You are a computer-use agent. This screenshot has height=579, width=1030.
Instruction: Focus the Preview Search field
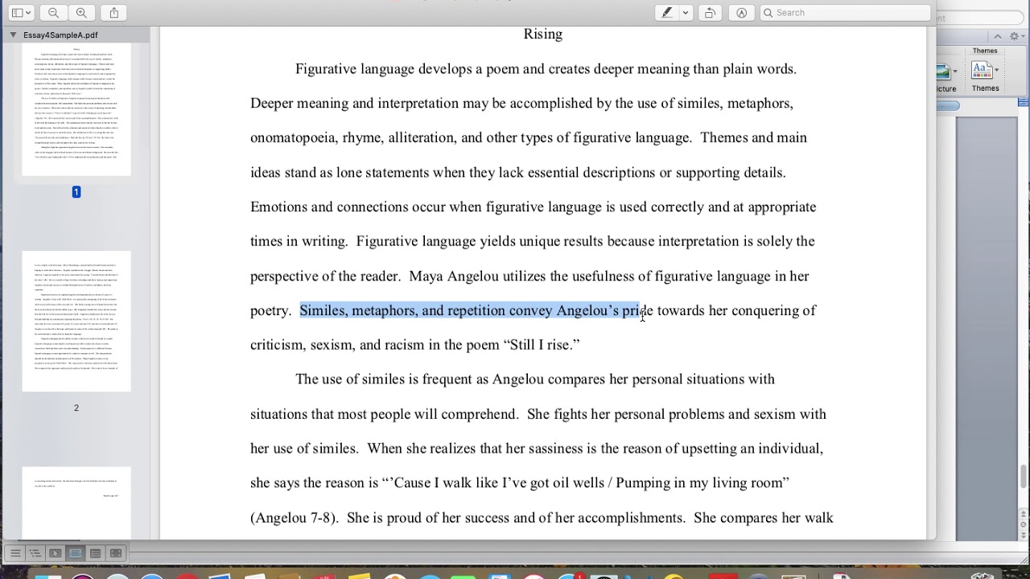845,13
